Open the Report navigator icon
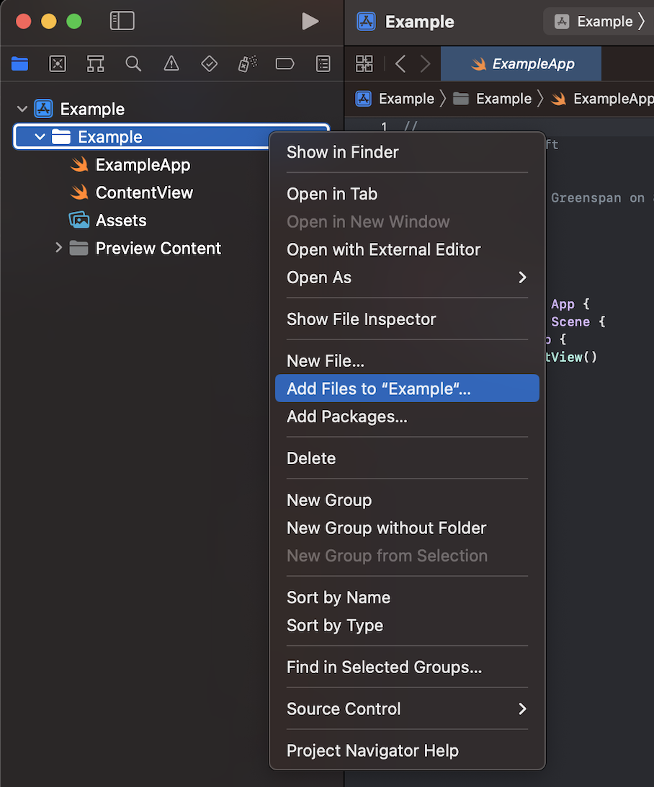Viewport: 654px width, 787px height. click(x=323, y=63)
